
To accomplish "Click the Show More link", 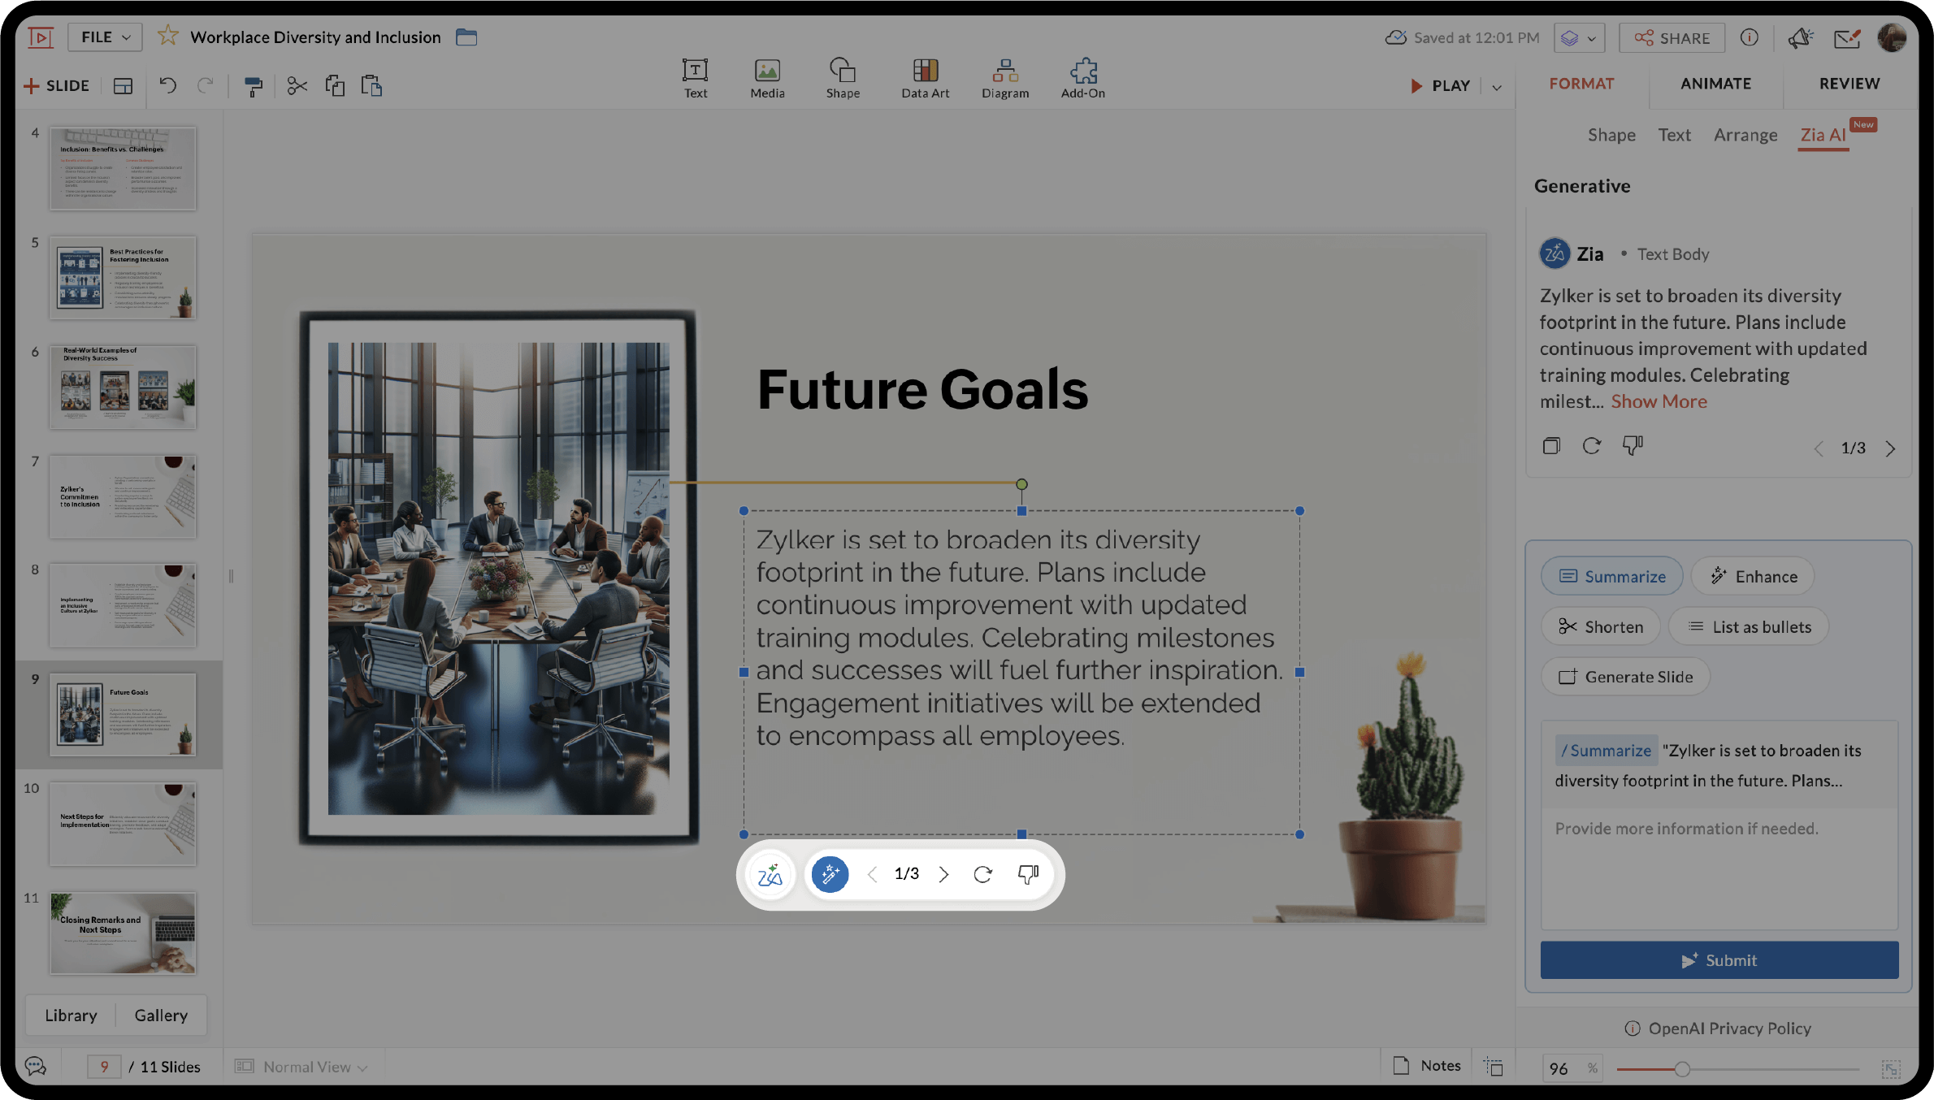I will tap(1659, 401).
